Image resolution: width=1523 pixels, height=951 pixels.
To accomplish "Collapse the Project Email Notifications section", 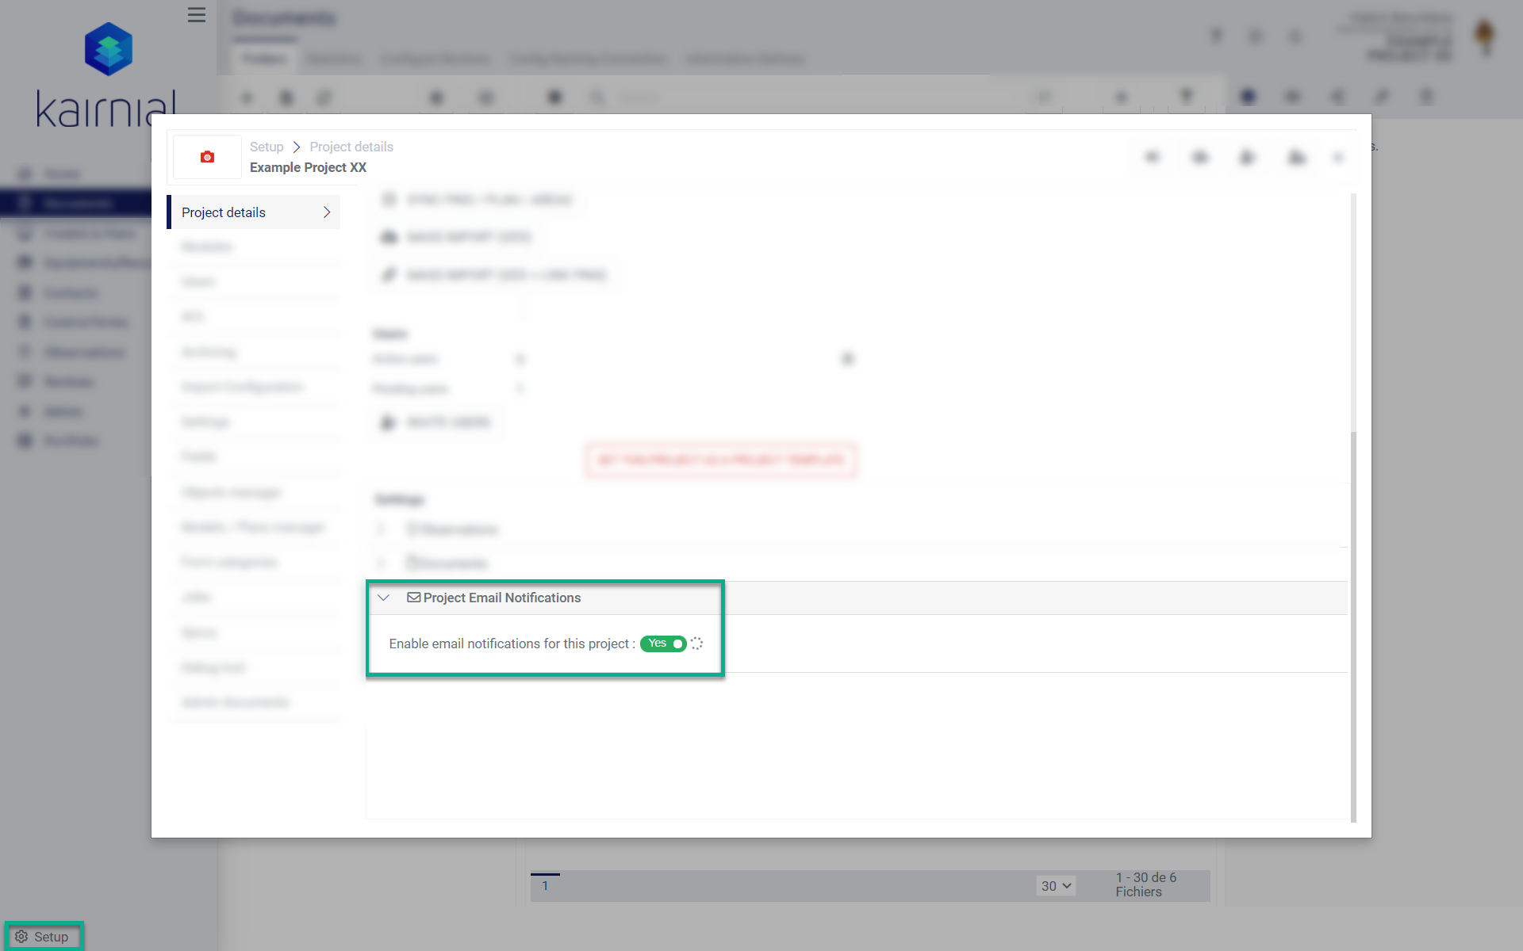I will click(x=384, y=598).
